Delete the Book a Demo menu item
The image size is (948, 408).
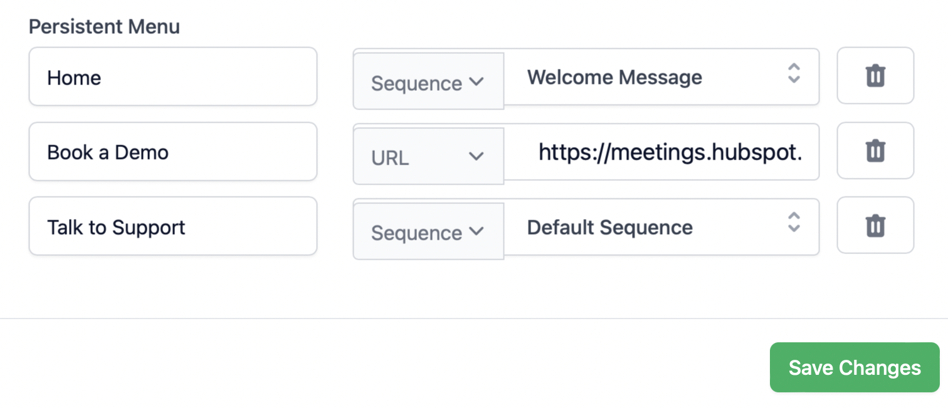tap(875, 151)
